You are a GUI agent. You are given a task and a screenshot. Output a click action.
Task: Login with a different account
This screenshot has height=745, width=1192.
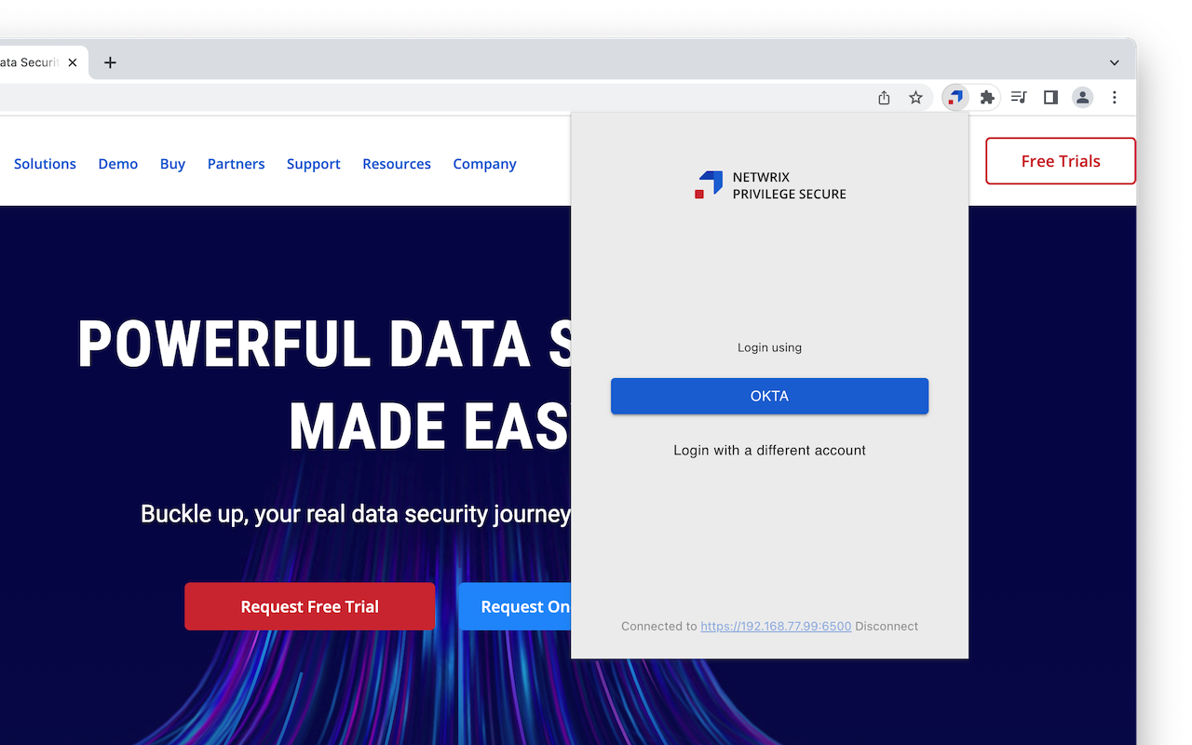(x=769, y=450)
